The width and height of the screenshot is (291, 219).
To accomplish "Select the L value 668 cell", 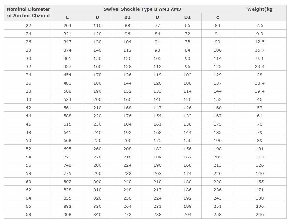I will [67, 140].
